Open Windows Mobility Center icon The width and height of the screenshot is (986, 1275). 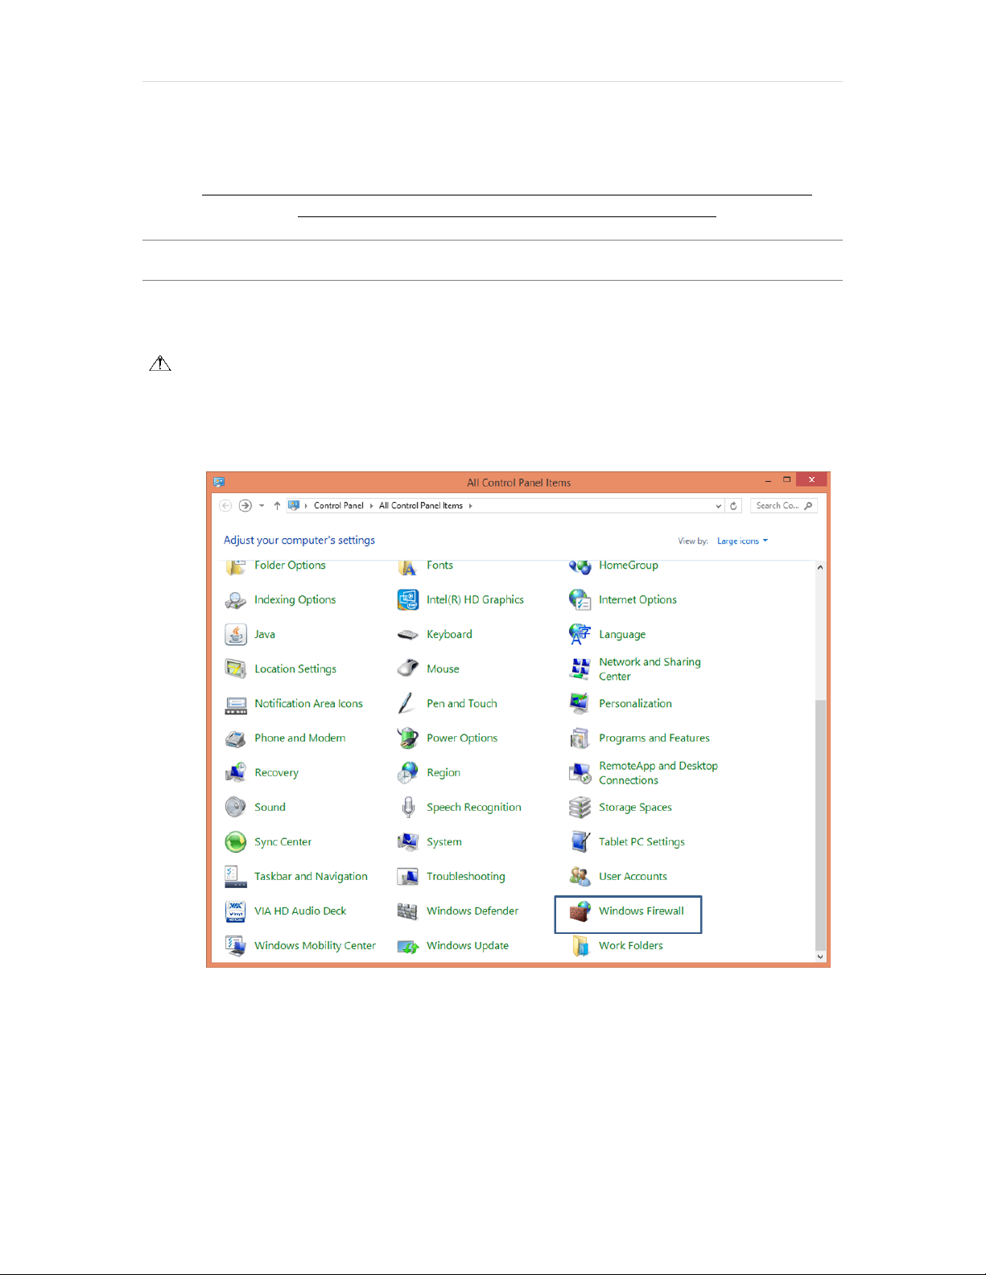click(236, 946)
